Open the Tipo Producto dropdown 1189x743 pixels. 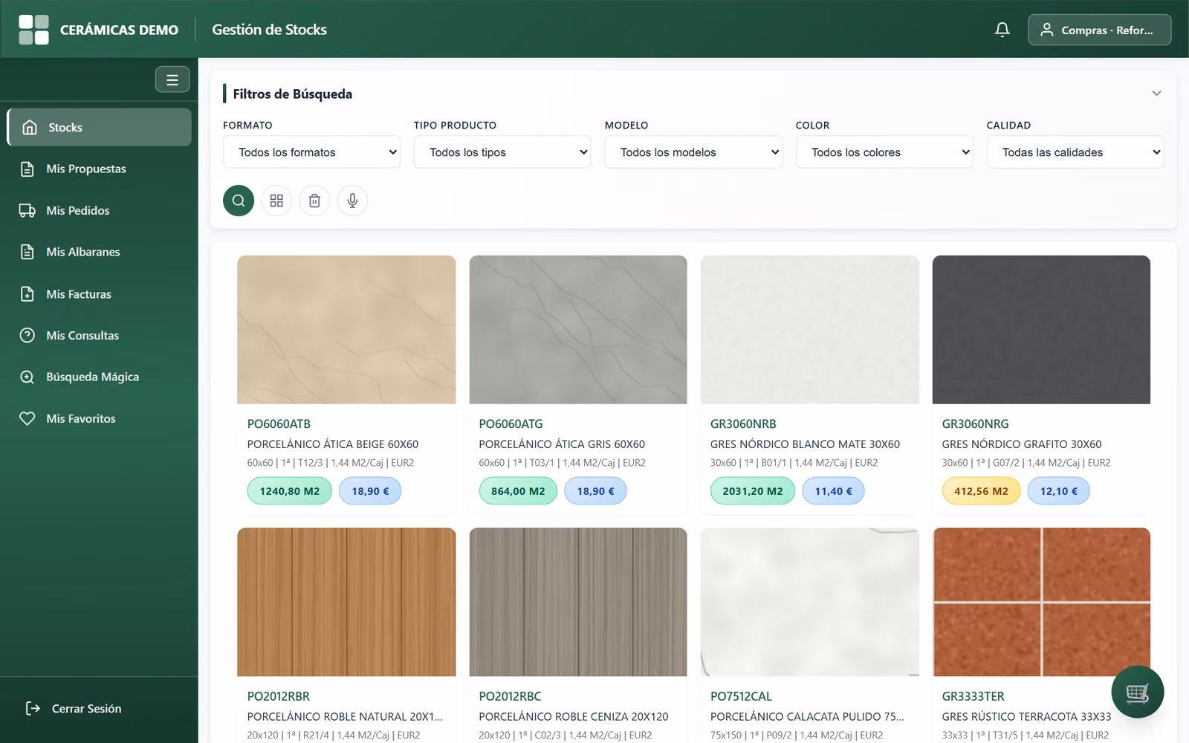pos(502,152)
